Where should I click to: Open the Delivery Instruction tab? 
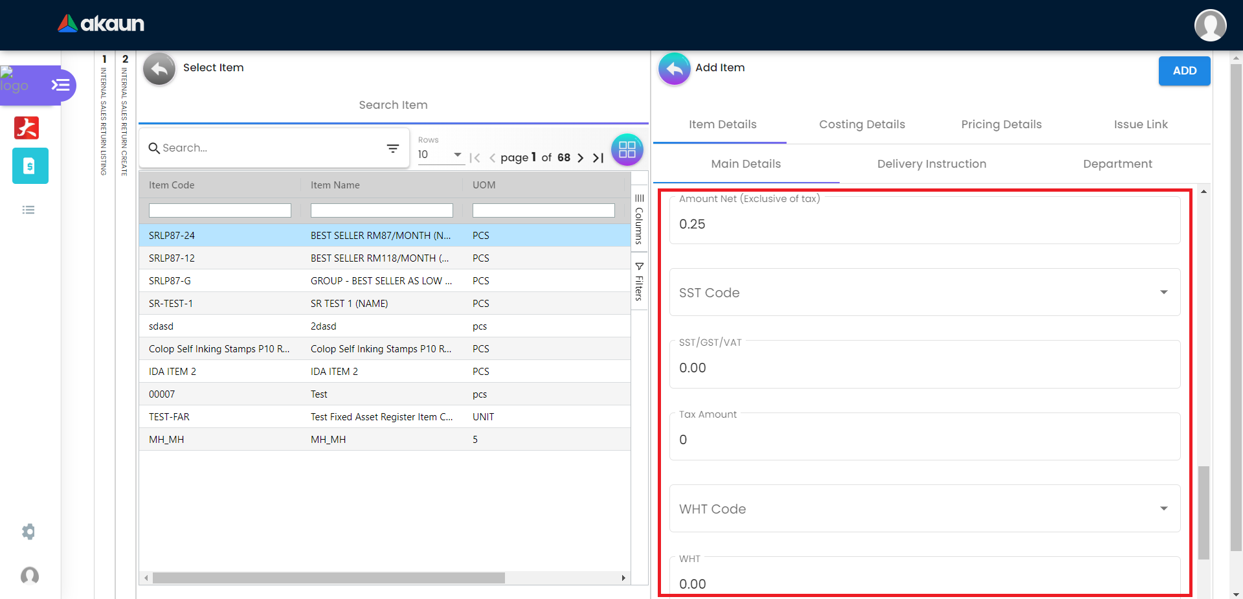pos(931,164)
